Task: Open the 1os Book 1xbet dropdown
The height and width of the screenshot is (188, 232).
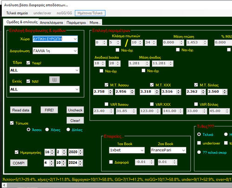Action: (x=127, y=150)
